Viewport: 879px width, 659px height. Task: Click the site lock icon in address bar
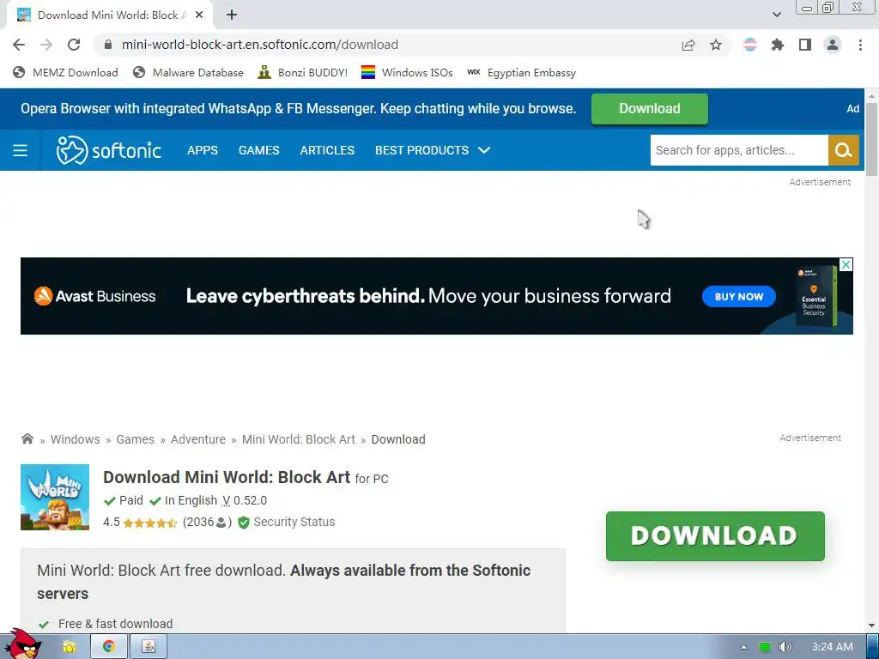pyautogui.click(x=108, y=45)
